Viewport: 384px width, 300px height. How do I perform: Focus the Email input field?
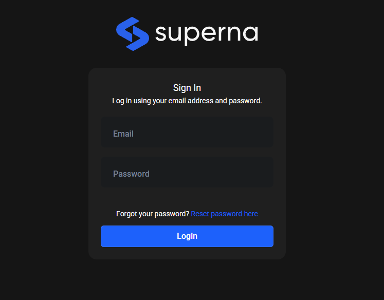click(187, 134)
